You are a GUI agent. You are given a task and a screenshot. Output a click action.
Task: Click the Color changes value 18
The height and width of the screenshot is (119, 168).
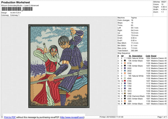click(x=132, y=20)
